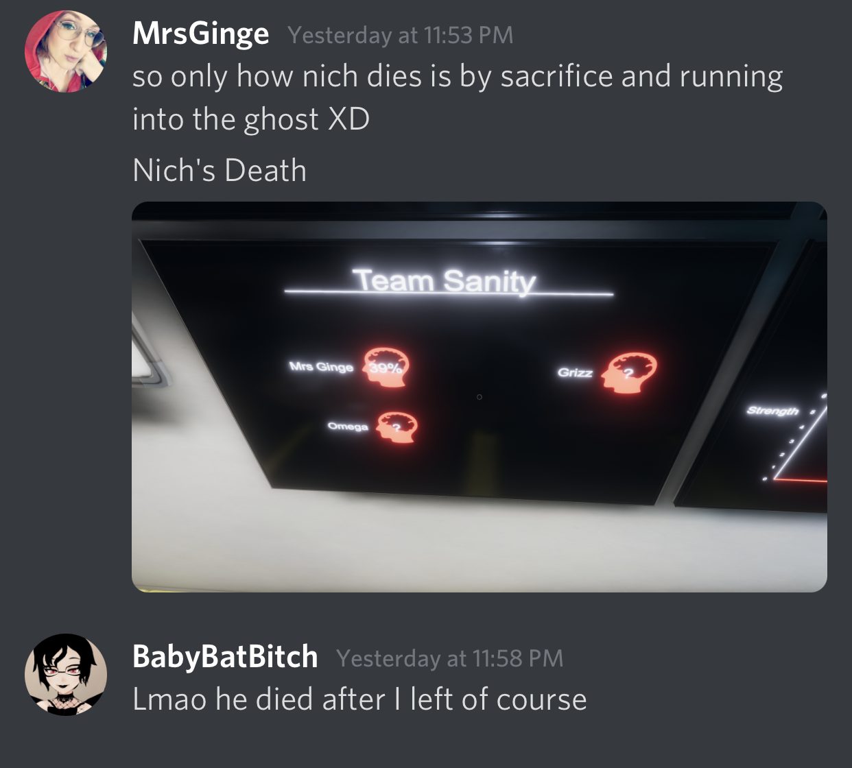Open MrsGinge's profile avatar
This screenshot has width=852, height=768.
click(66, 51)
